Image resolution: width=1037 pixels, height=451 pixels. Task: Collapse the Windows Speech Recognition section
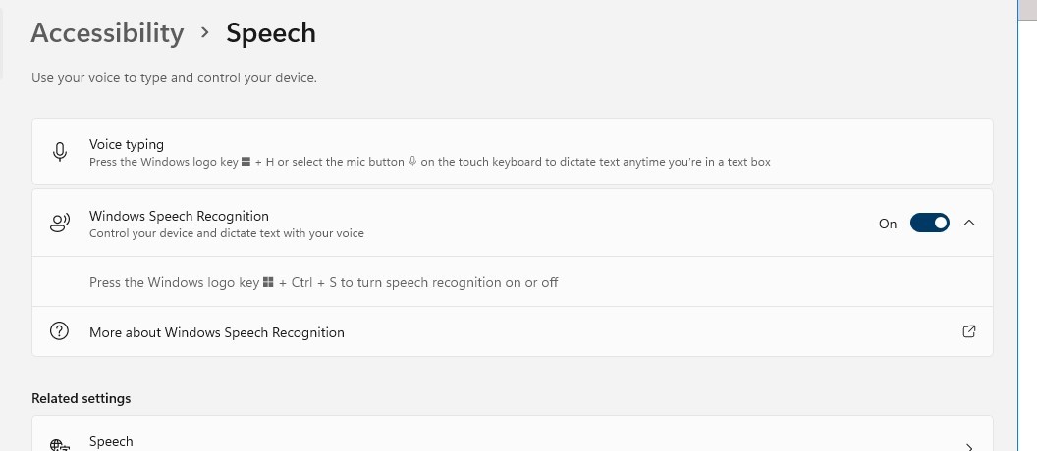click(969, 223)
